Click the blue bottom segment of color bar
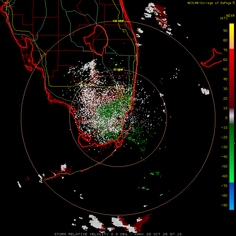The height and width of the screenshot is (236, 236). [x=232, y=196]
